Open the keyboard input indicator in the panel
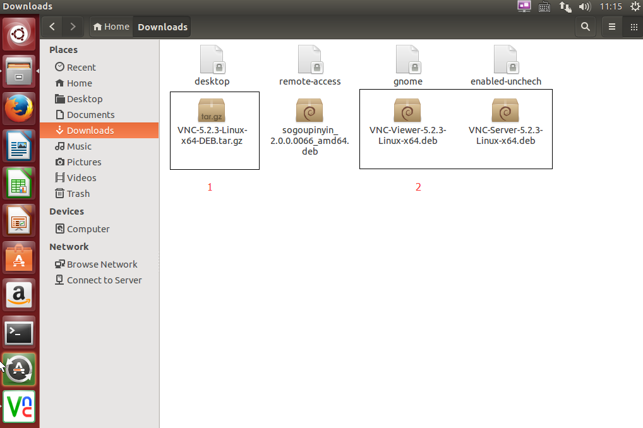The image size is (643, 428). 544,7
